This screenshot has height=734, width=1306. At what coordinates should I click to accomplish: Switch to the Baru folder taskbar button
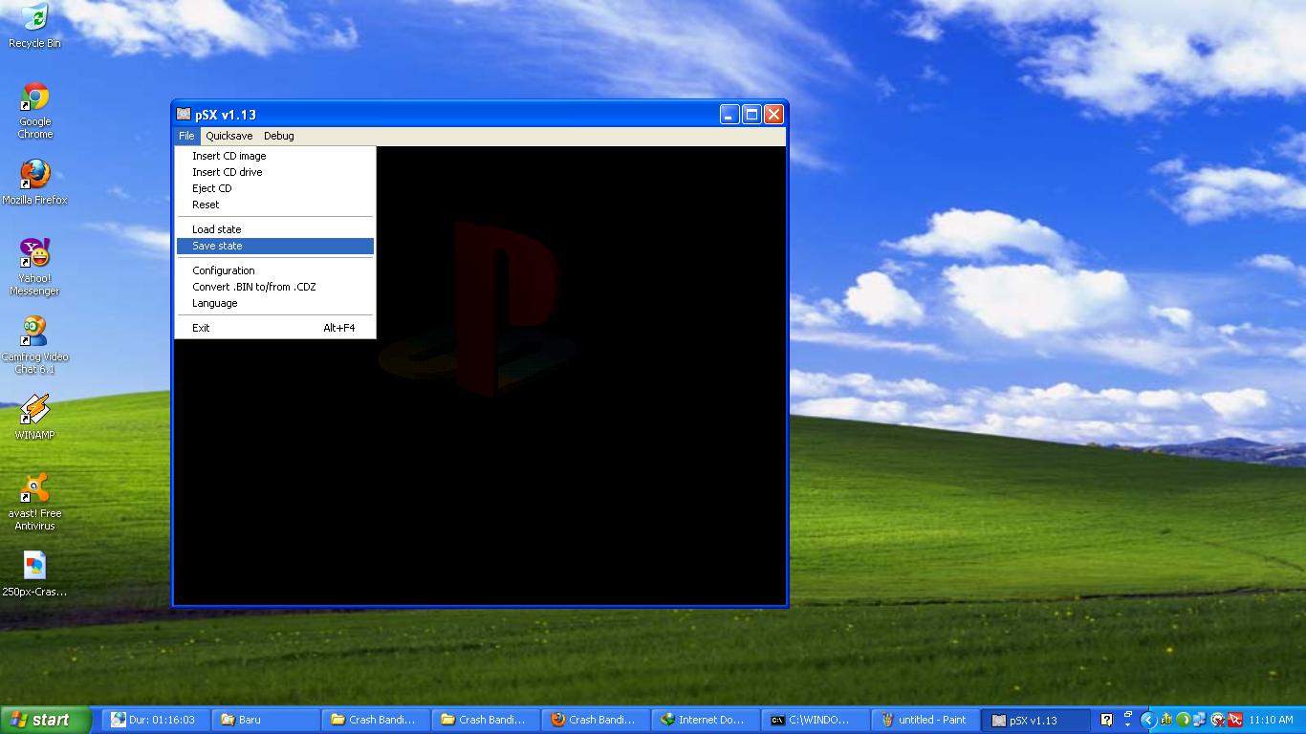pyautogui.click(x=267, y=720)
